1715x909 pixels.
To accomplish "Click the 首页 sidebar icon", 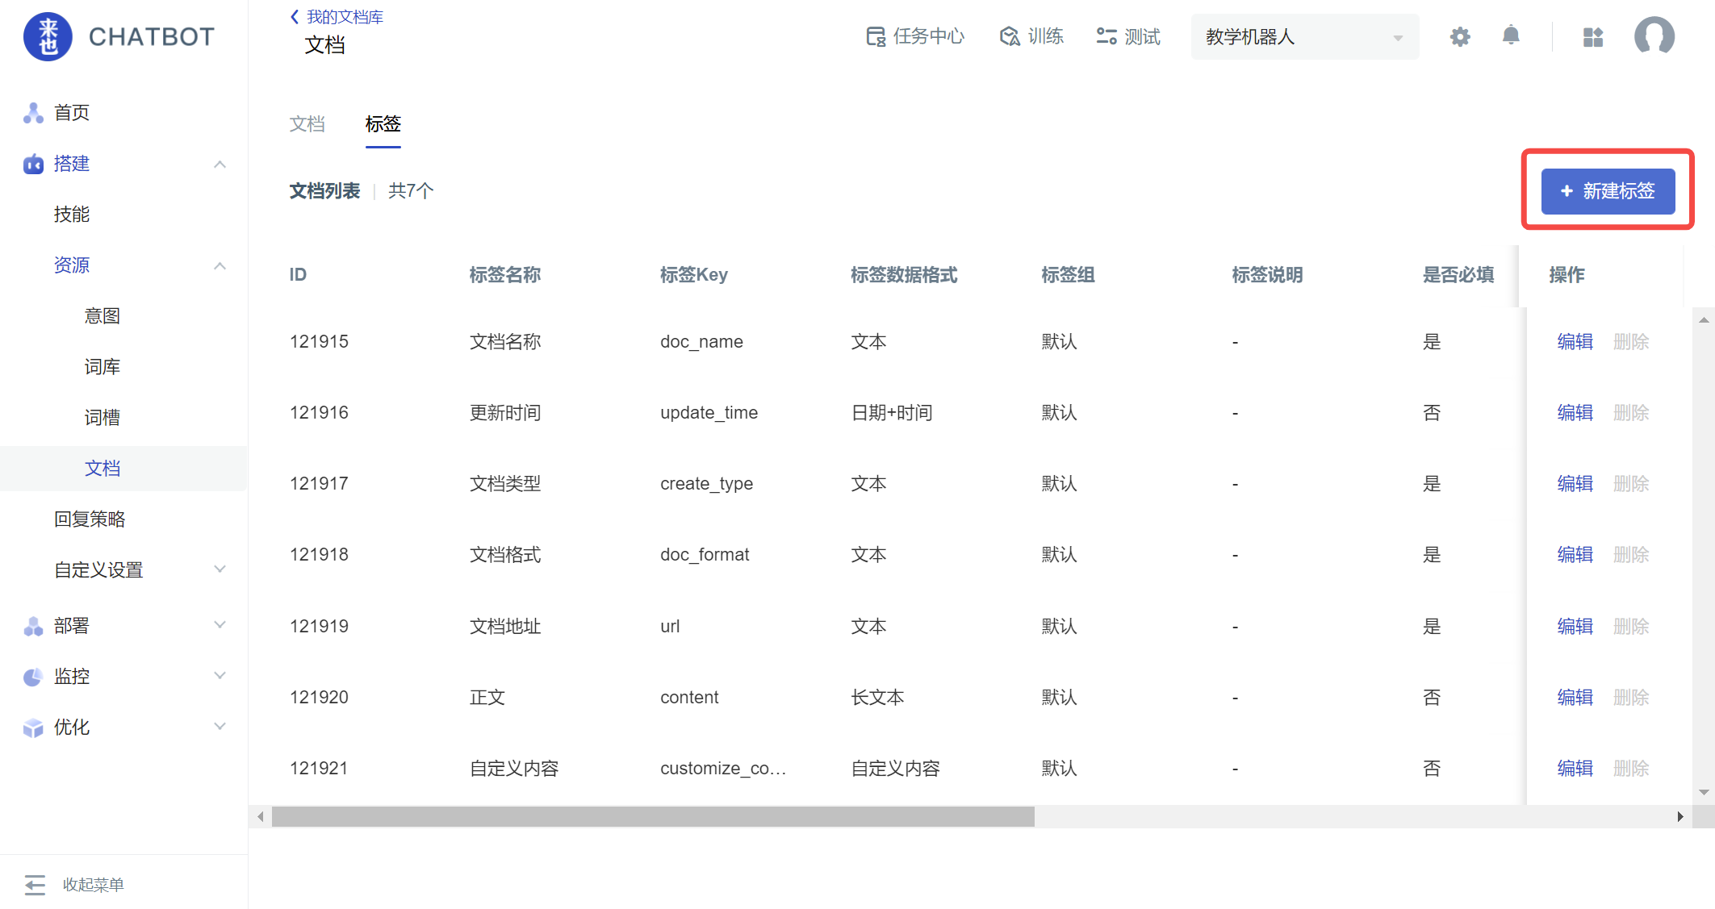I will [33, 113].
